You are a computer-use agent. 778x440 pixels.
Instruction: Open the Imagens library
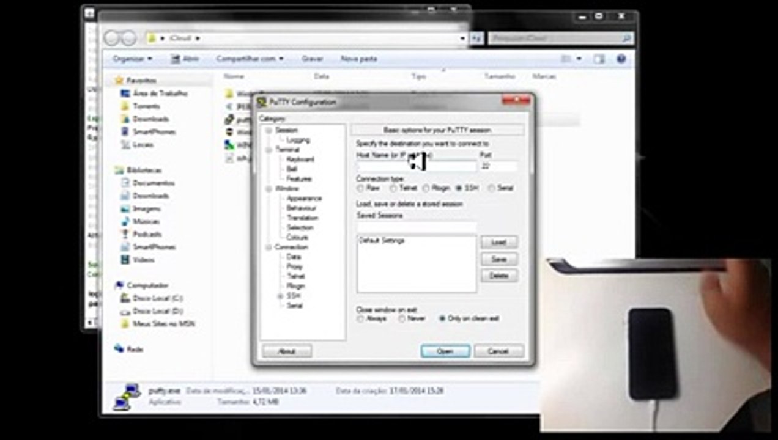[146, 208]
